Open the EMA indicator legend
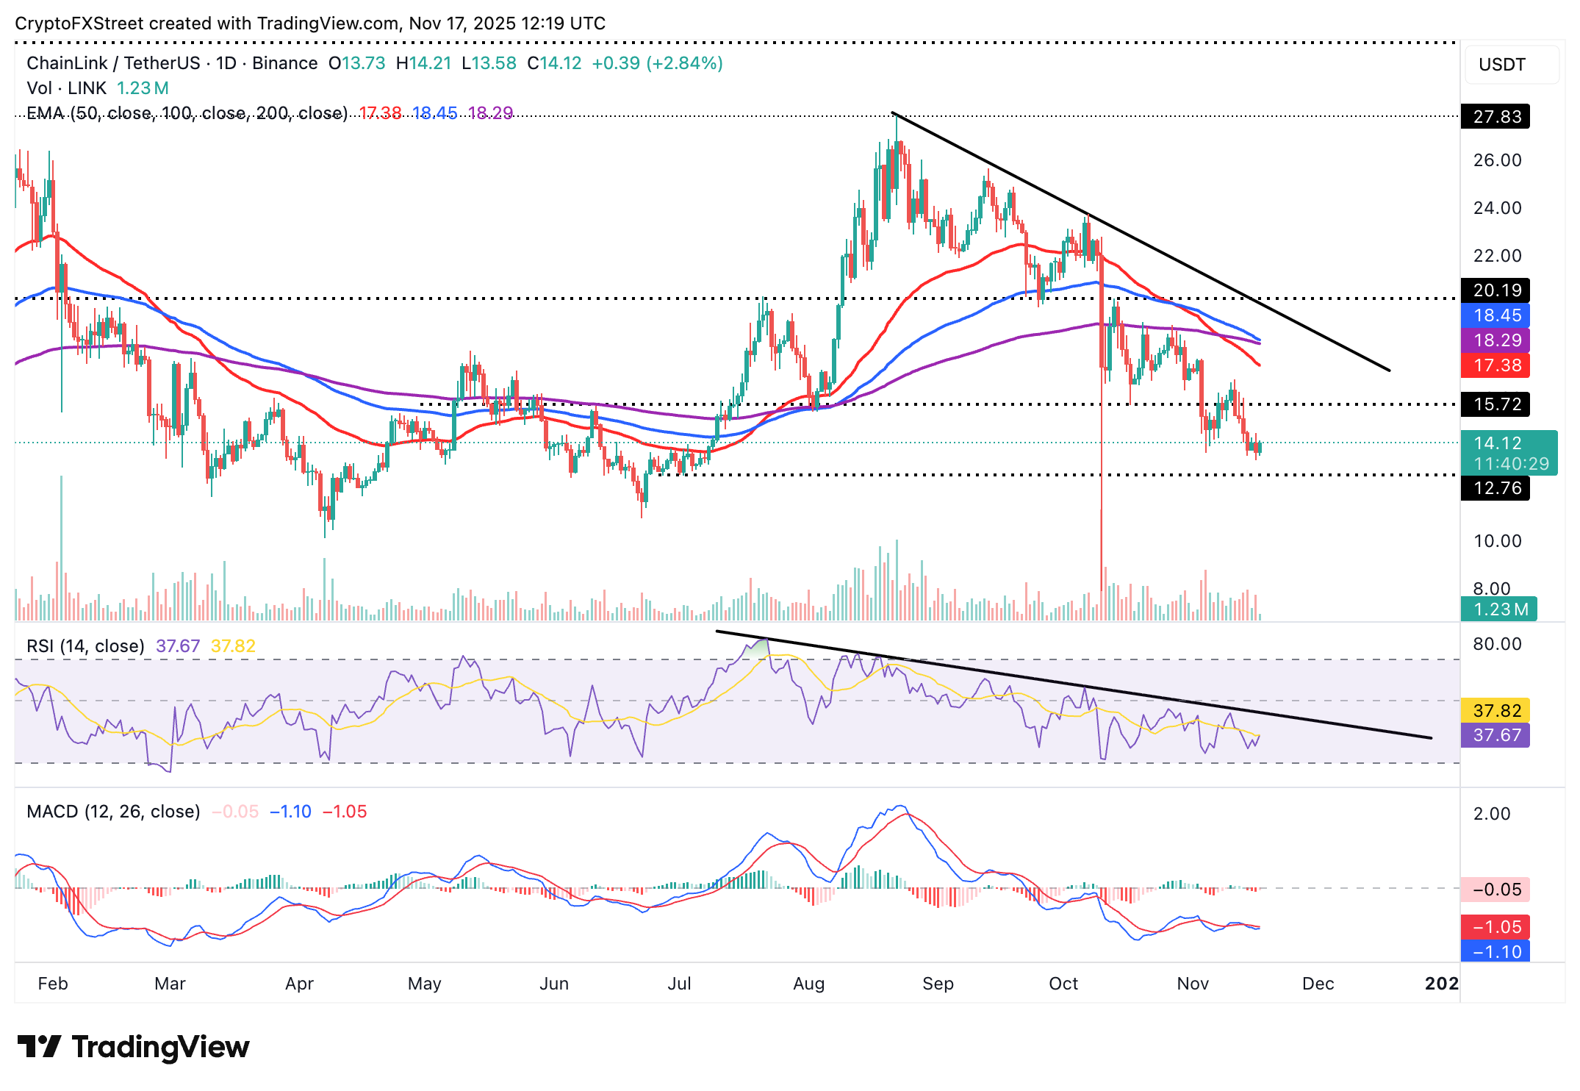Image resolution: width=1580 pixels, height=1091 pixels. tap(187, 113)
